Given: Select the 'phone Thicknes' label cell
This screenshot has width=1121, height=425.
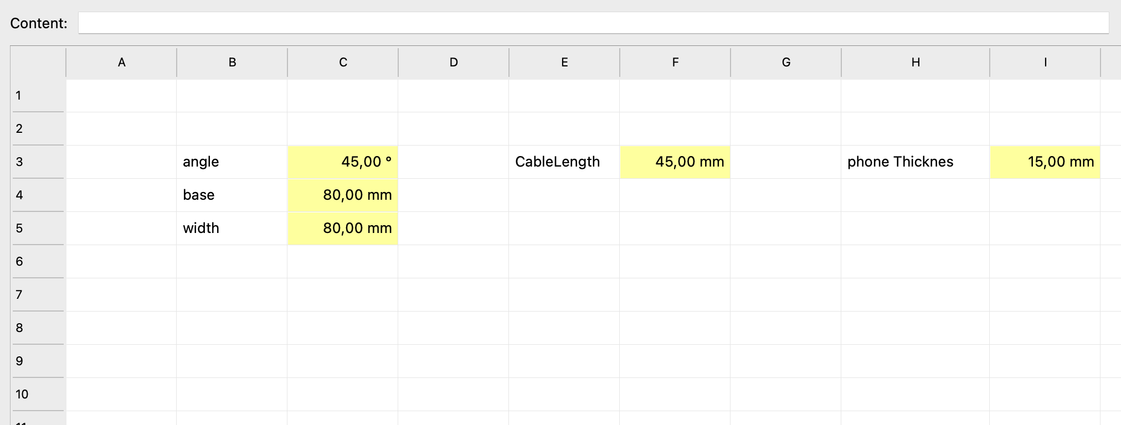Looking at the screenshot, I should 915,162.
